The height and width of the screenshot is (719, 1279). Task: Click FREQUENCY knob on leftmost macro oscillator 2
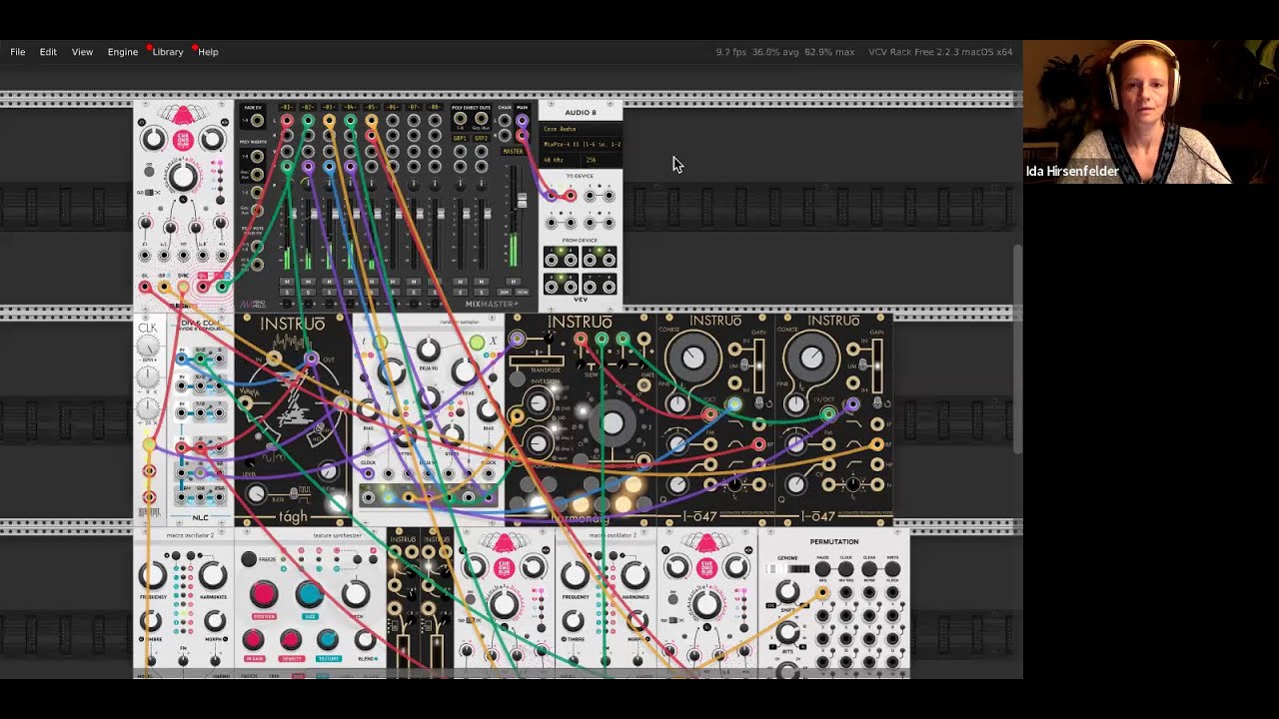click(x=153, y=575)
